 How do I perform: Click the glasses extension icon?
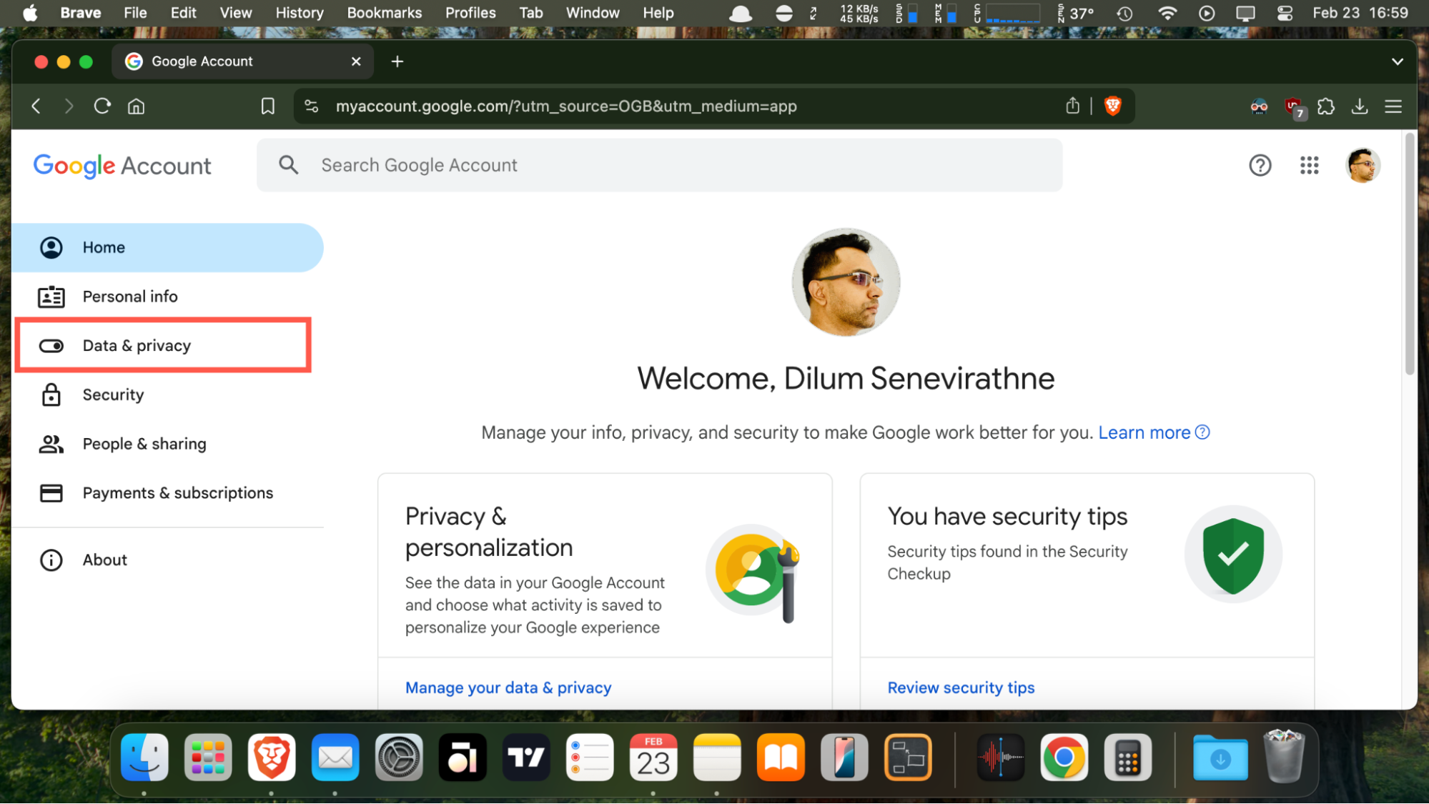click(1259, 107)
